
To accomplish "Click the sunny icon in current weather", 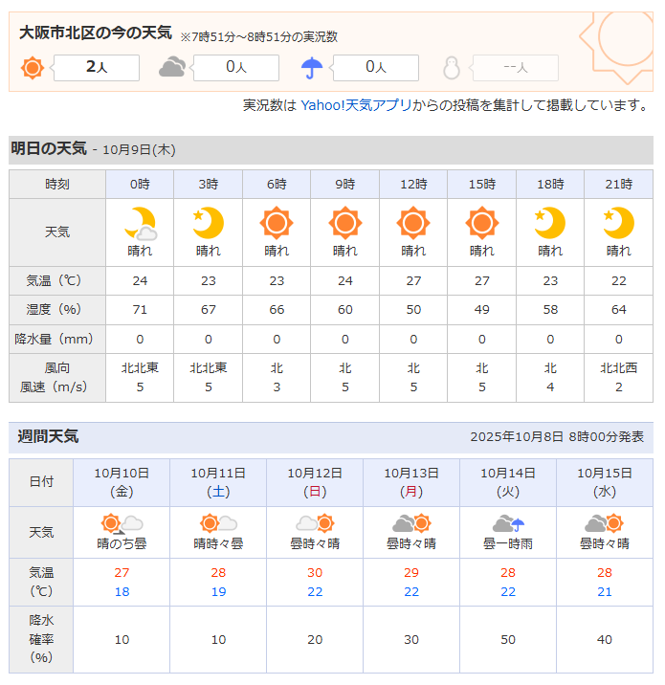I will [x=33, y=68].
